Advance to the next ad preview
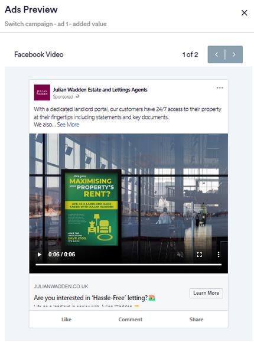The image size is (254, 342). click(234, 54)
